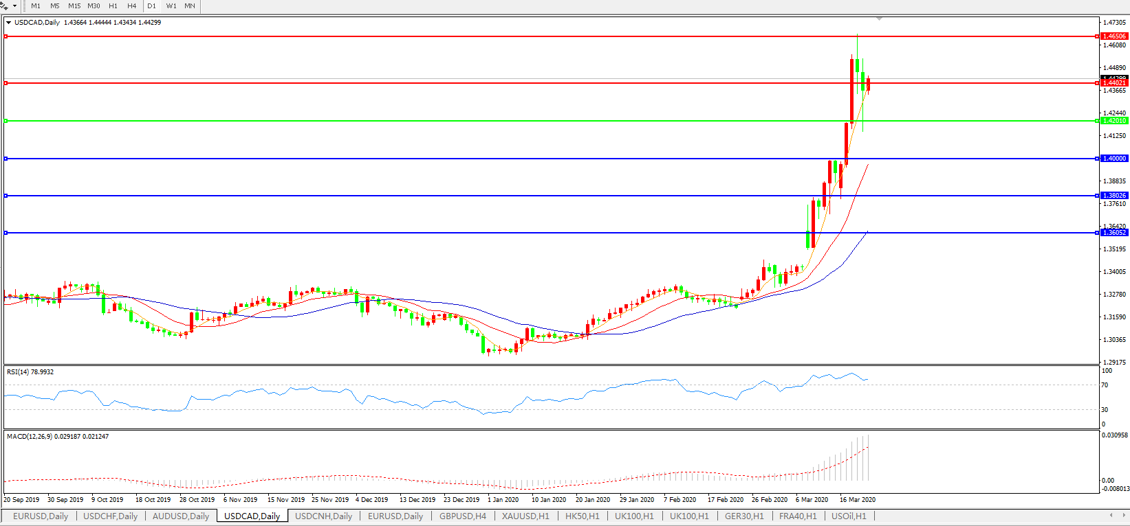
Task: Expand the USDCAD,Daily chart title triangle
Action: coord(9,23)
